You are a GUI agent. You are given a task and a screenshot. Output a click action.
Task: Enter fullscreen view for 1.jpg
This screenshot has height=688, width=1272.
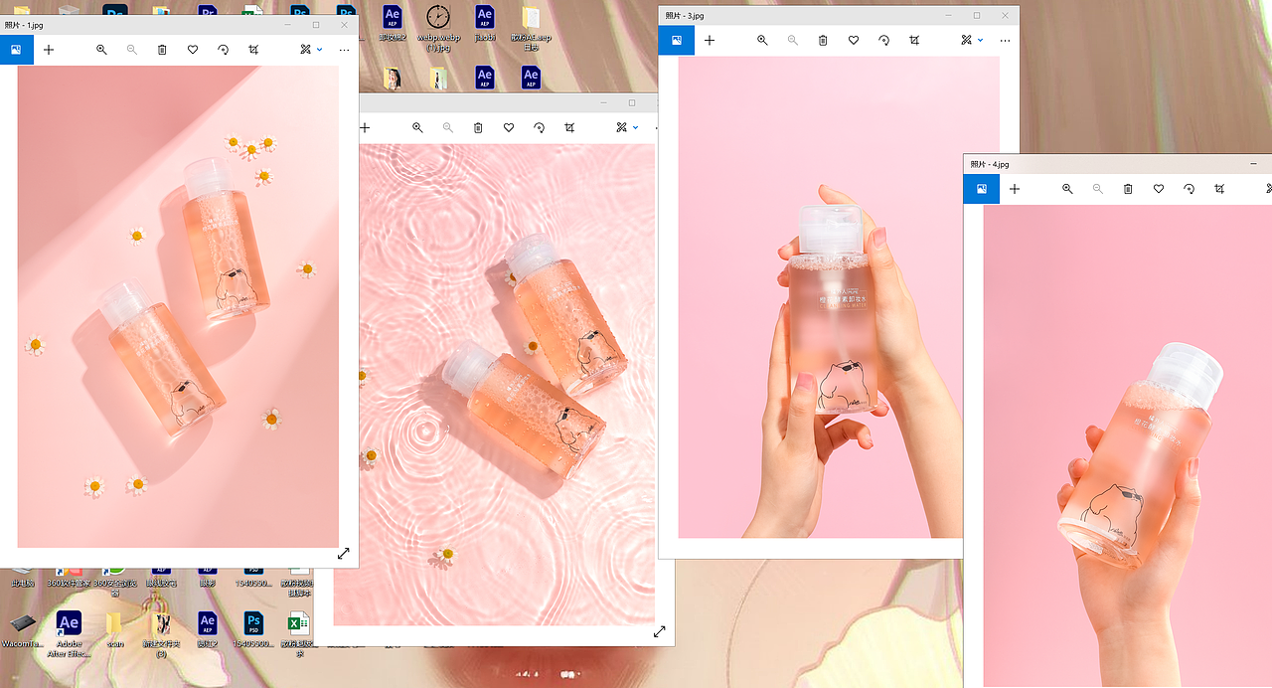coord(343,554)
